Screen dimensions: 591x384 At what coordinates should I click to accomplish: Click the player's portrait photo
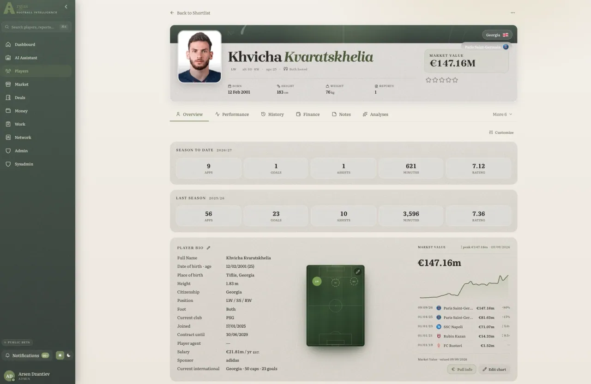(x=199, y=57)
